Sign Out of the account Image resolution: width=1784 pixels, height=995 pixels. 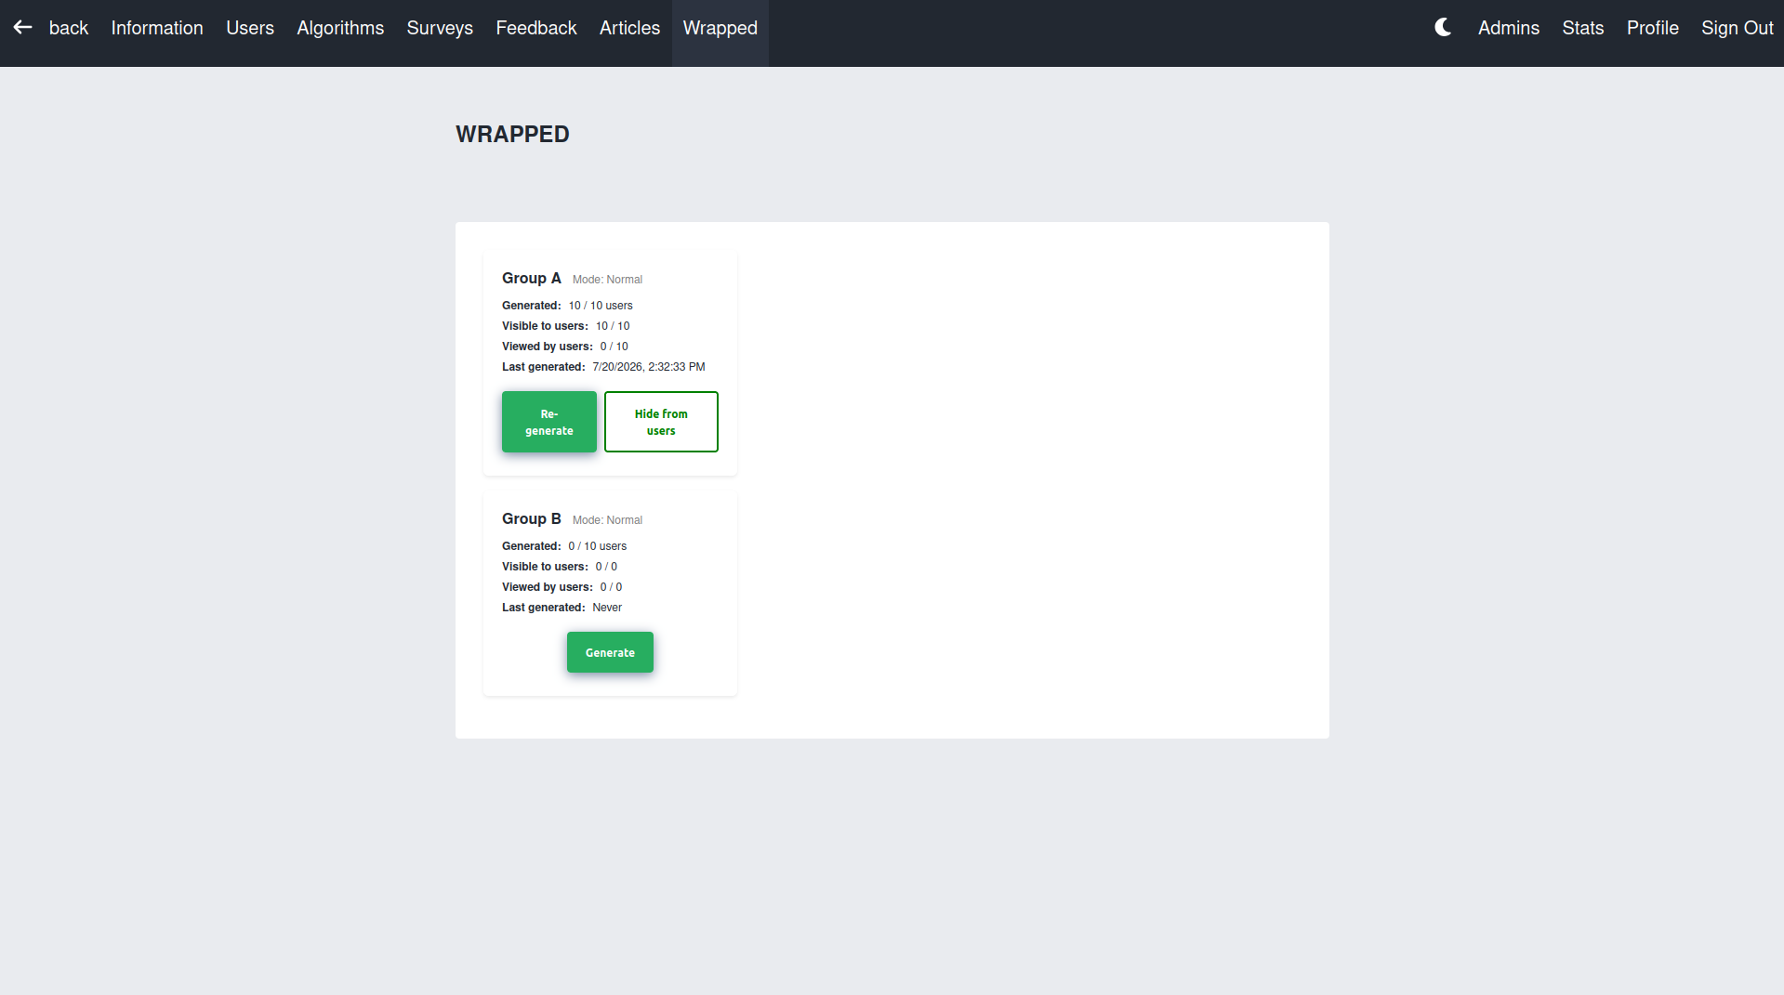1738,28
